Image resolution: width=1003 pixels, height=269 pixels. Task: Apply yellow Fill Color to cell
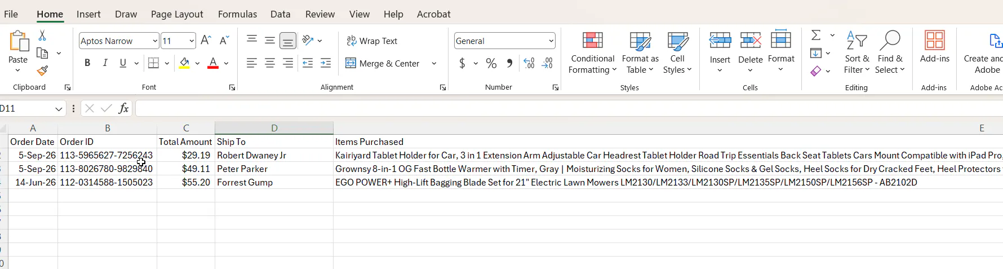coord(184,63)
